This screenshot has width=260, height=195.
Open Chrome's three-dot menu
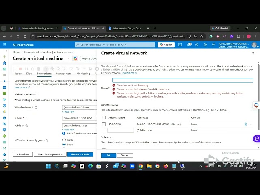click(x=256, y=36)
